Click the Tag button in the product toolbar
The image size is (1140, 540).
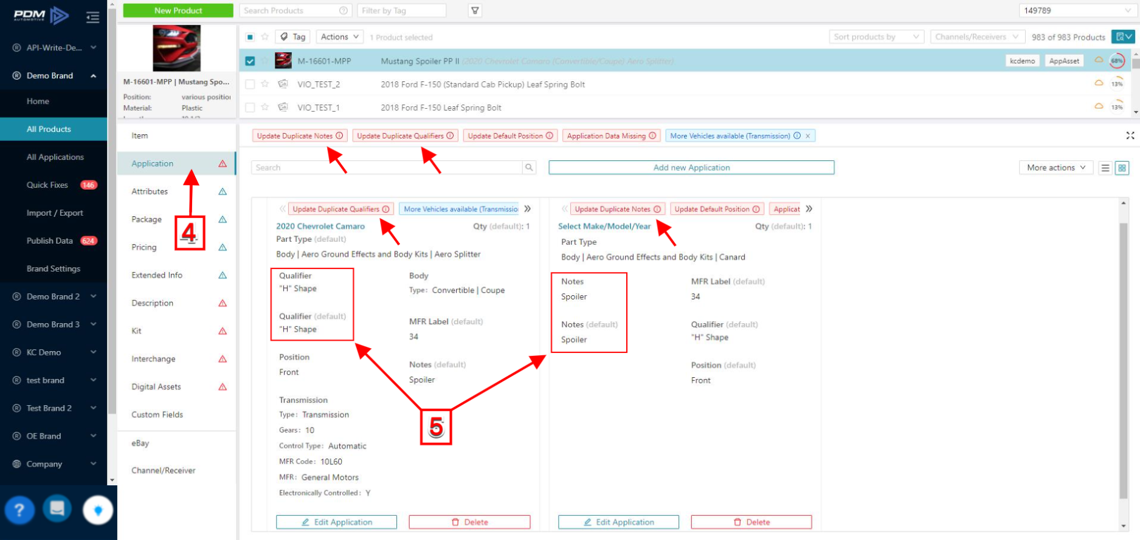pos(292,37)
